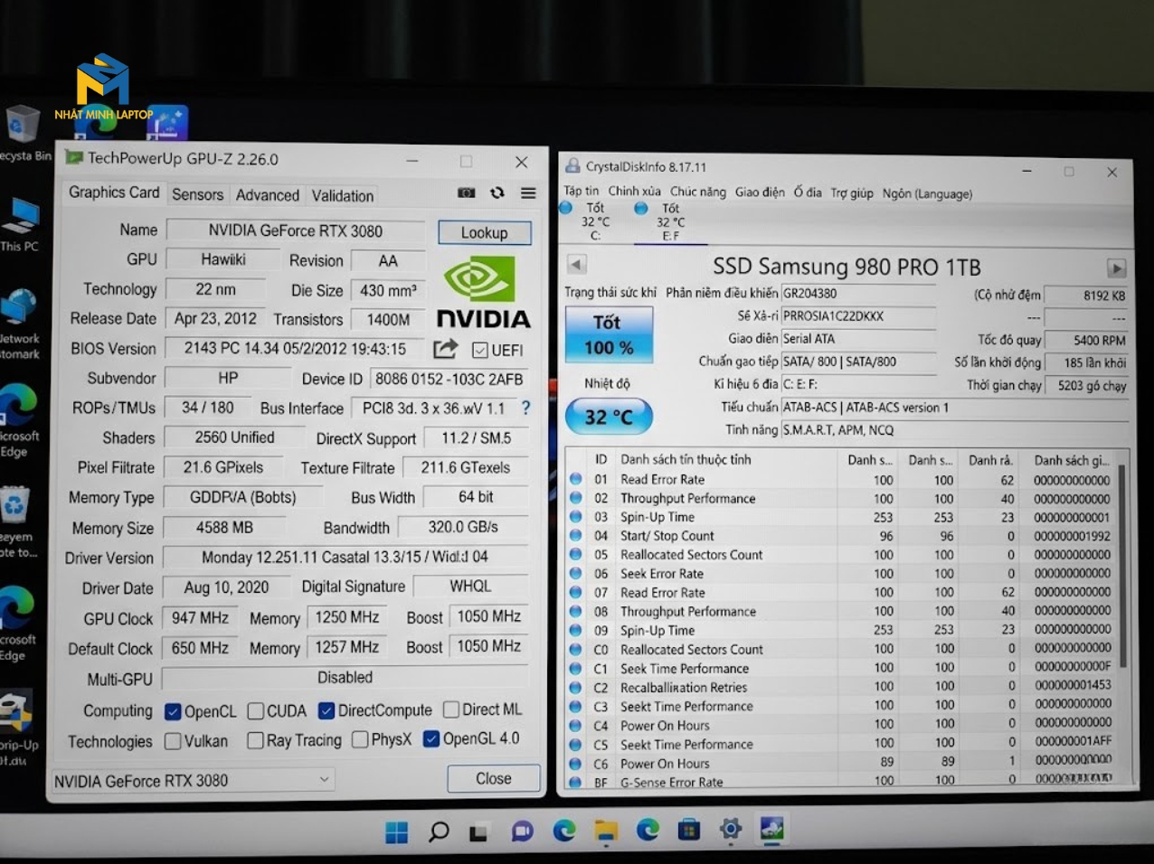
Task: Toggle the Ray Tracing checkbox
Action: click(255, 740)
